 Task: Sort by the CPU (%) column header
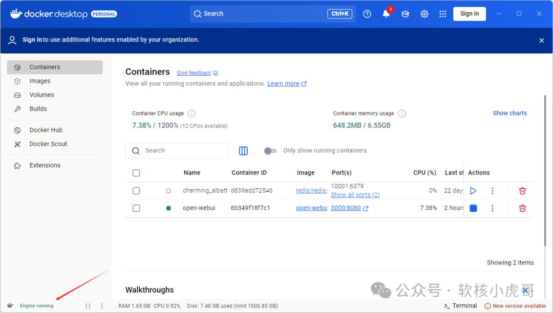coord(424,172)
